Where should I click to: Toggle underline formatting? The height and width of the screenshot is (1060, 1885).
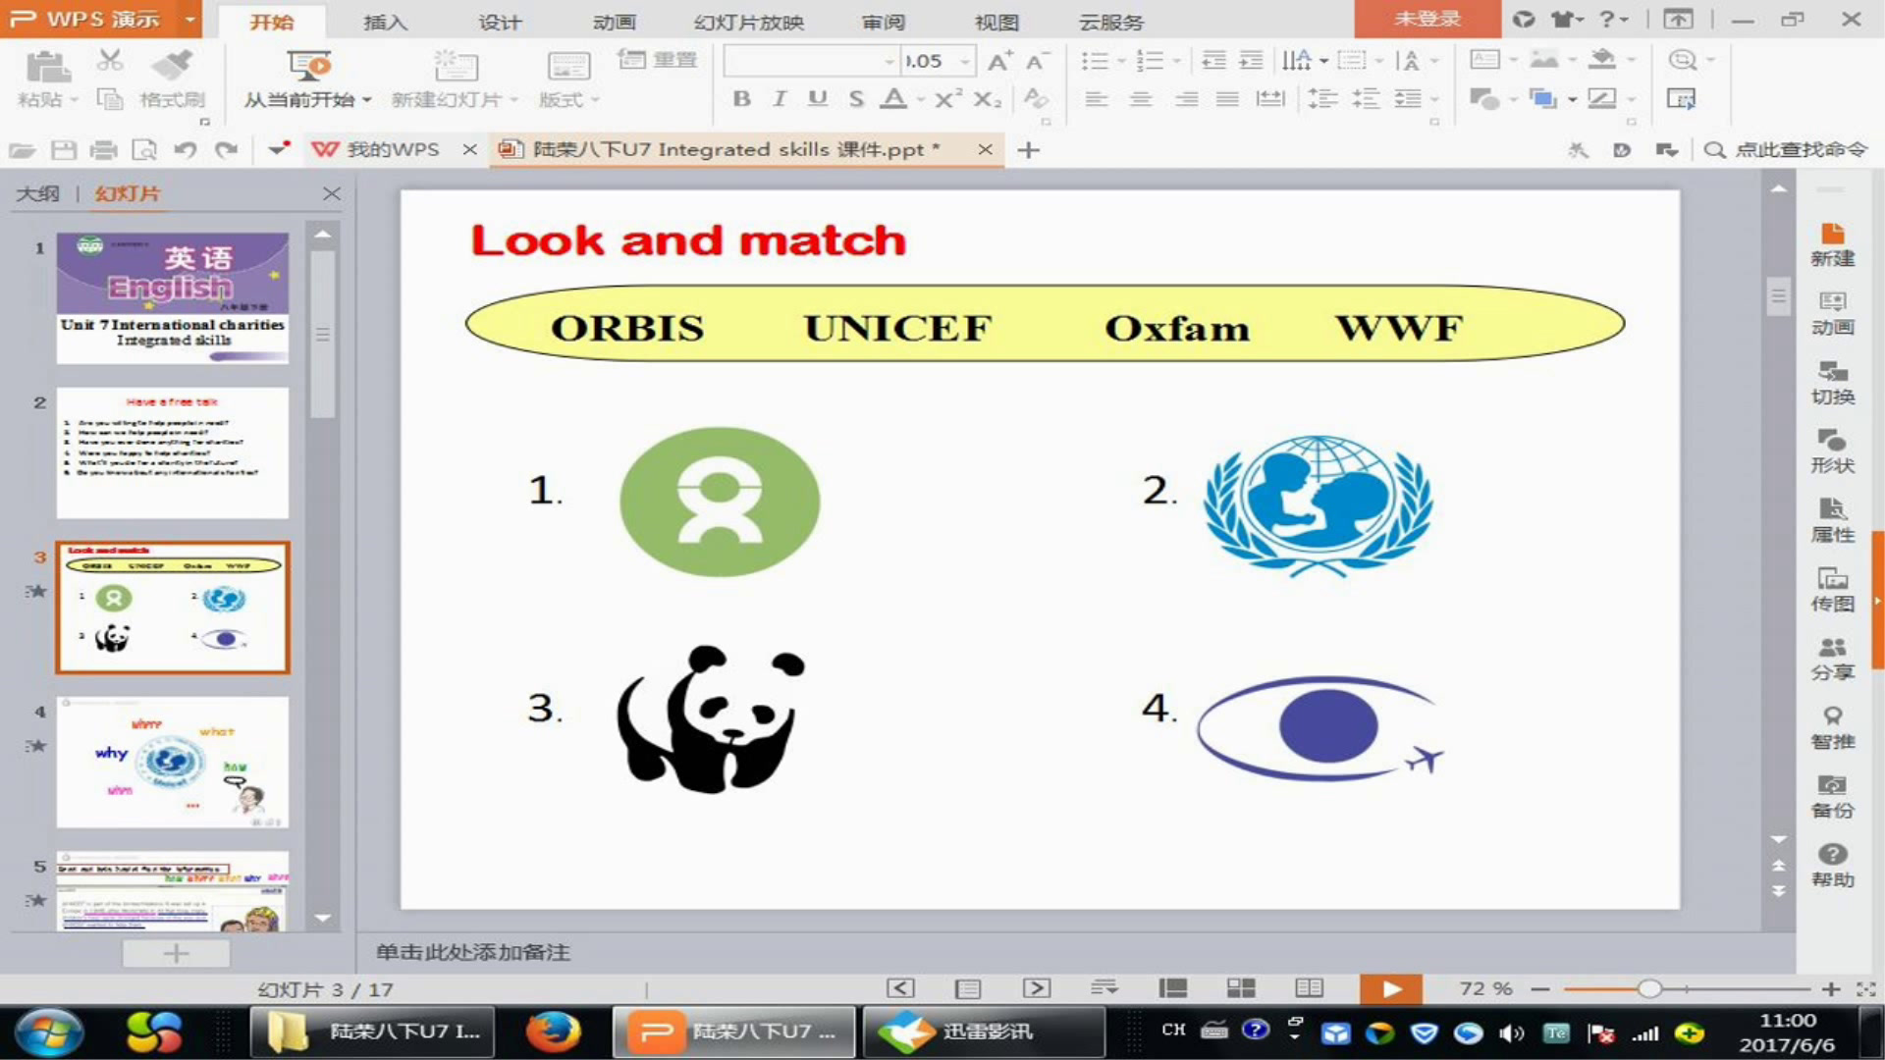click(x=817, y=98)
